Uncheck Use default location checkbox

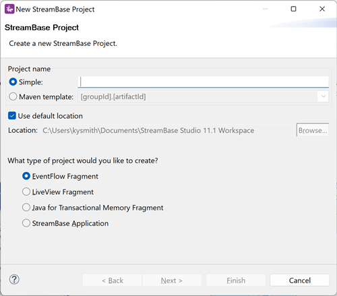pos(12,116)
